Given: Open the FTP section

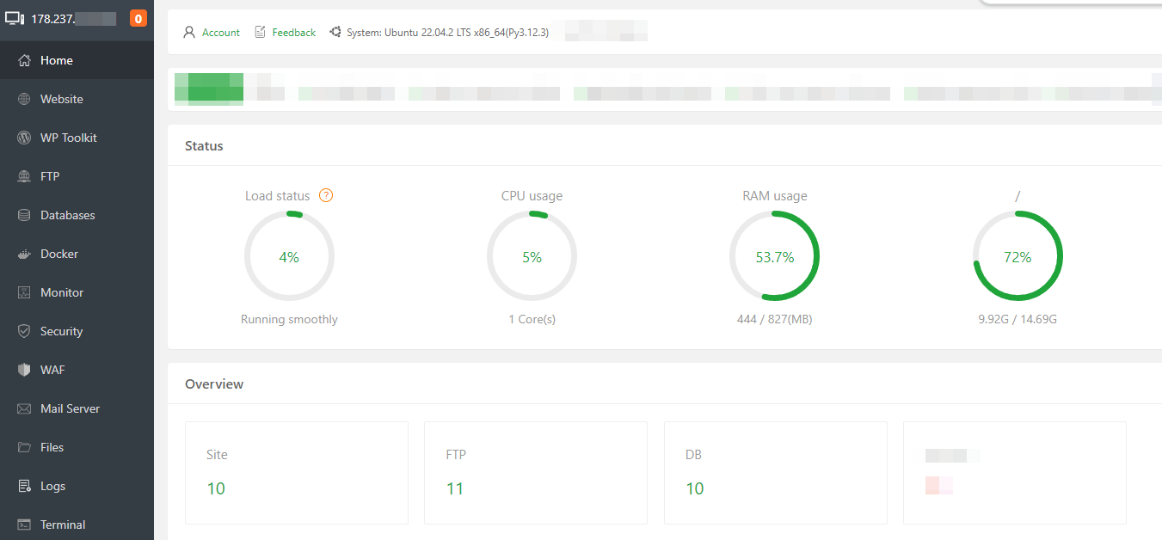Looking at the screenshot, I should tap(77, 176).
